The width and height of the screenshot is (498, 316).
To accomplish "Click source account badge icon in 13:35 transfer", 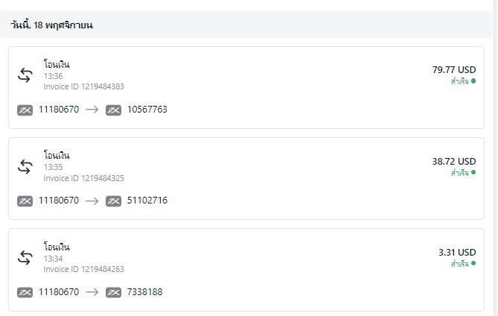I will click(x=25, y=201).
